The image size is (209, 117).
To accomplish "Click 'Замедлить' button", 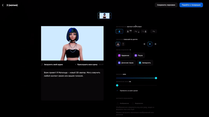I will click(x=145, y=63).
